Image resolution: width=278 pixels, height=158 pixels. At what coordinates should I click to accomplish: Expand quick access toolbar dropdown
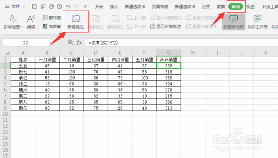85,7
